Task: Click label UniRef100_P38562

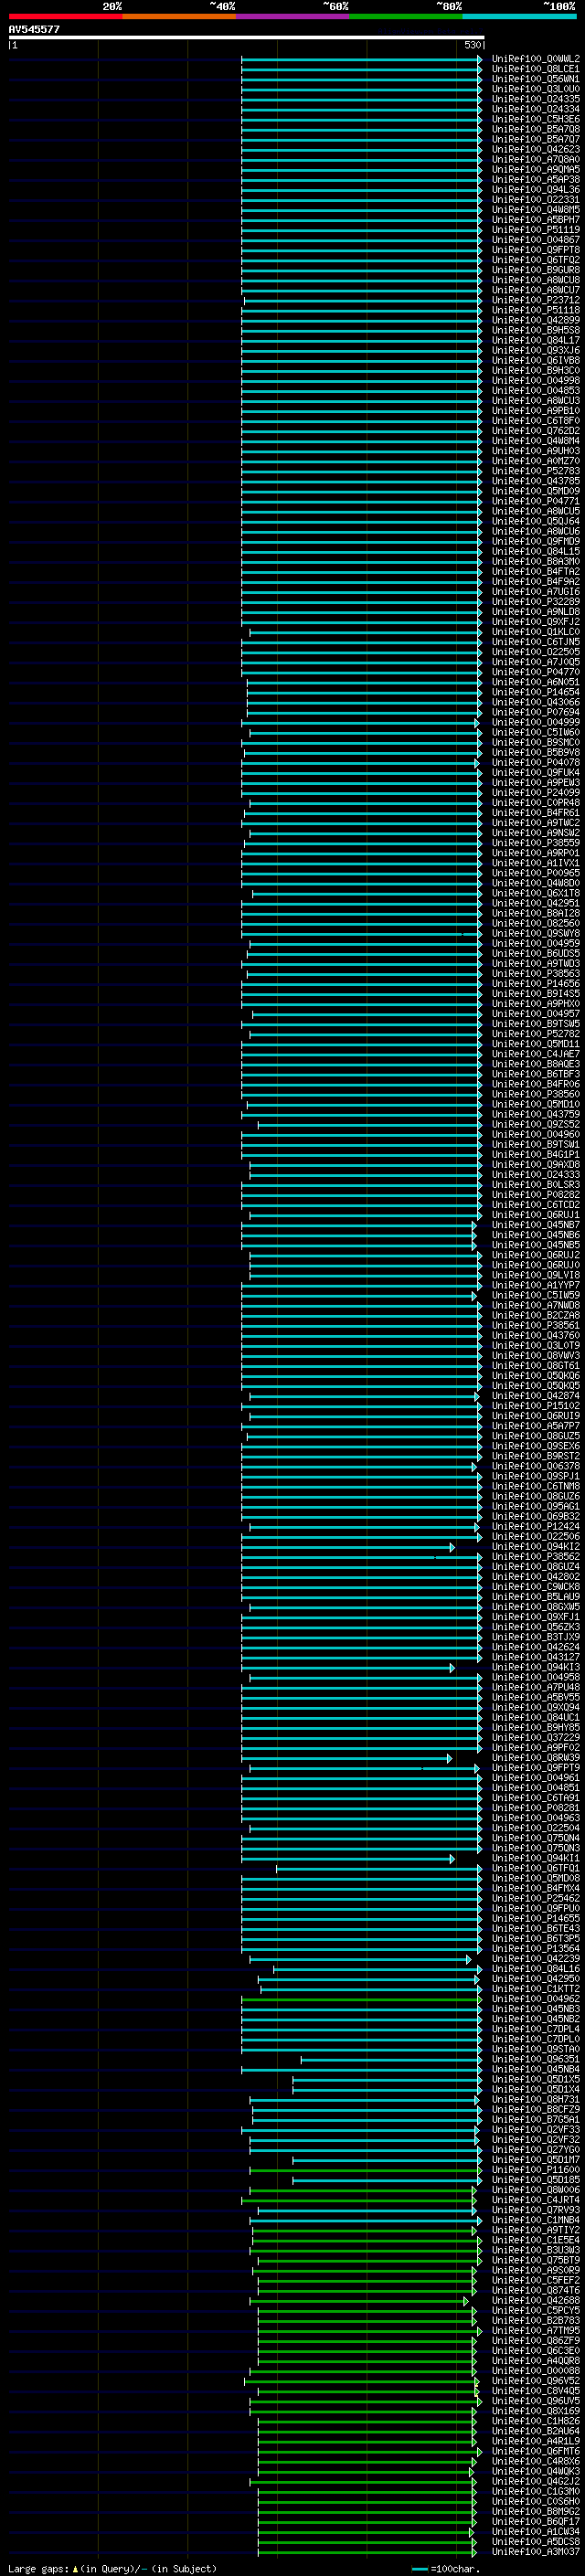Action: pyautogui.click(x=536, y=1556)
